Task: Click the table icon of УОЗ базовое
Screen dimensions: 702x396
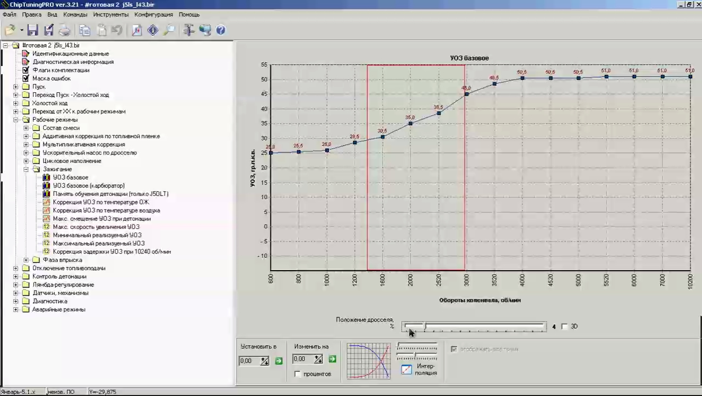Action: click(46, 177)
